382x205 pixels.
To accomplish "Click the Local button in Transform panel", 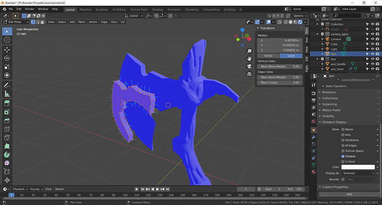I will coord(291,56).
